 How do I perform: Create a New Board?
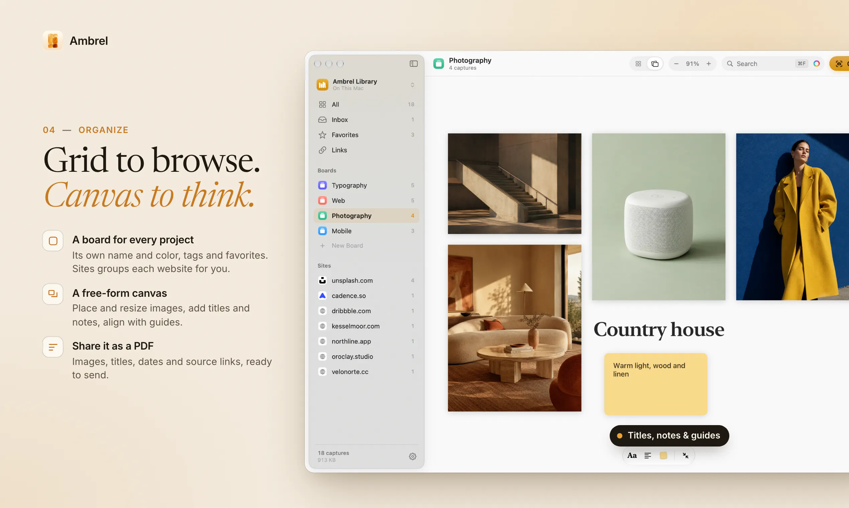click(366, 246)
